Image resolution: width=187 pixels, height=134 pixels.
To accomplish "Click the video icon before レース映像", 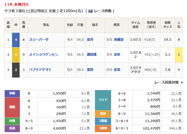I will click(x=90, y=11).
